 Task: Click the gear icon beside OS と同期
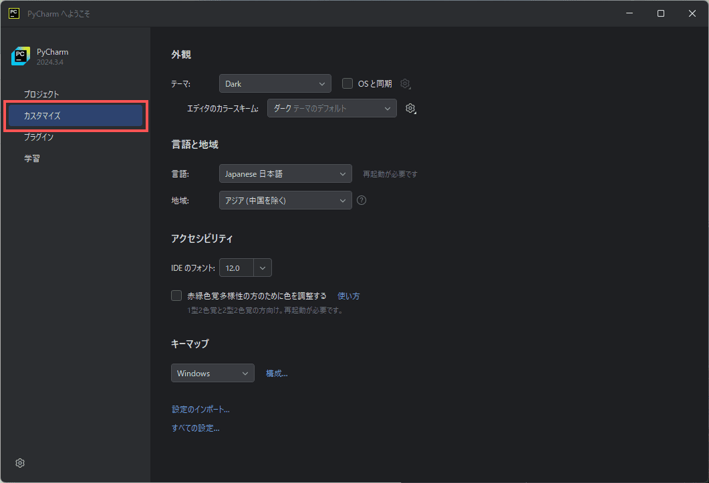pyautogui.click(x=406, y=84)
